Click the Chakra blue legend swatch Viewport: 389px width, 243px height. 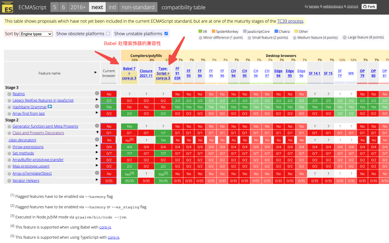point(276,31)
